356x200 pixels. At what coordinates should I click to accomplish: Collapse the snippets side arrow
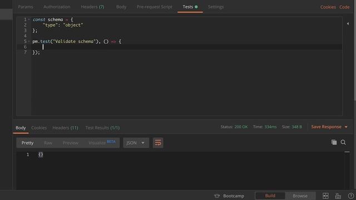click(348, 23)
